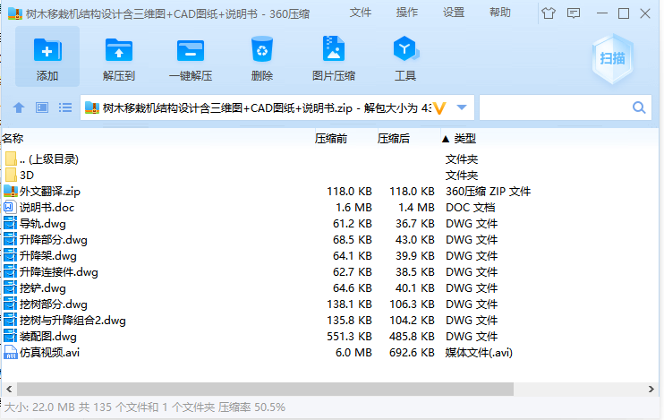Click the 551.3 KB size value
664x420 pixels.
pyautogui.click(x=349, y=337)
